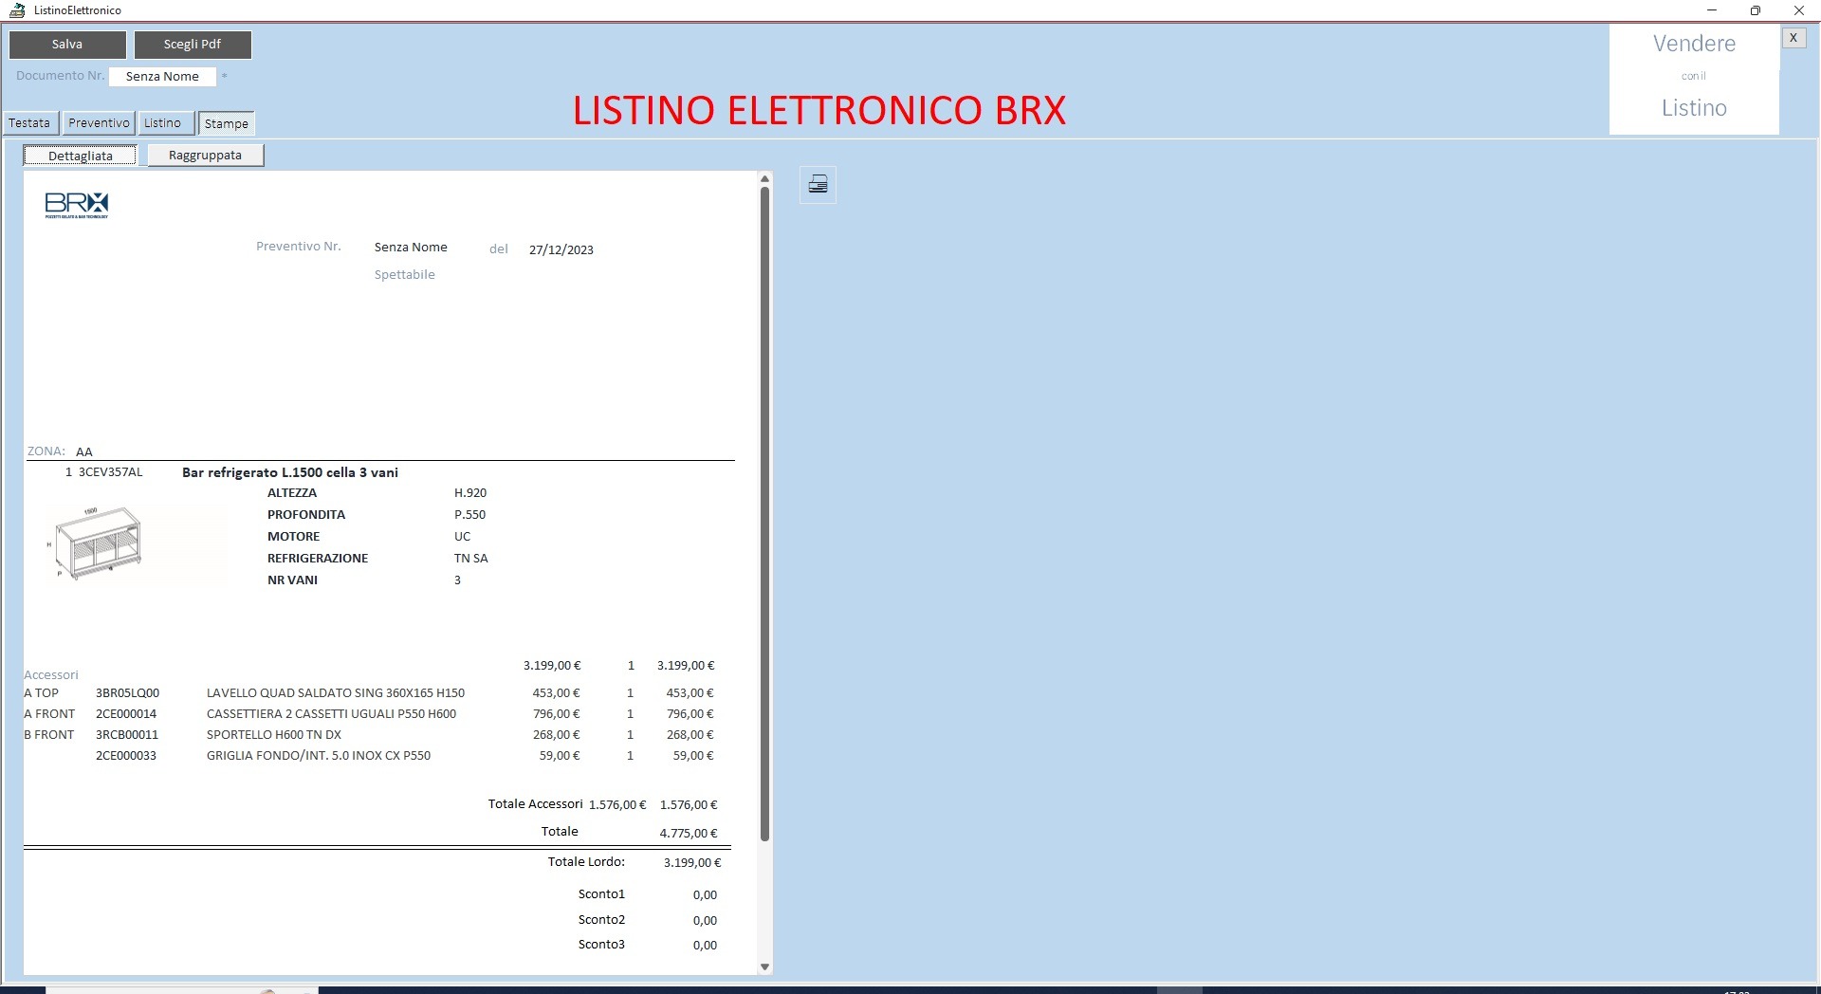
Task: Click the preview Senza Nome quote number
Action: (411, 248)
